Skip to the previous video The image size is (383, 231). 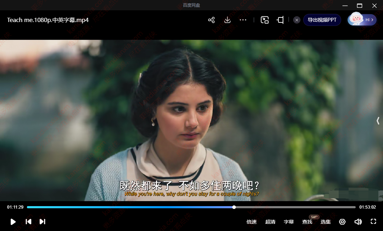click(28, 222)
